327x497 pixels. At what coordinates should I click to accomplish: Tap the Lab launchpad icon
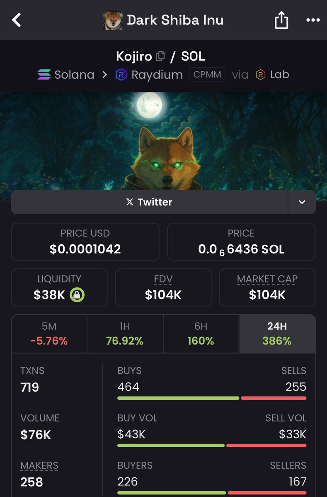point(260,75)
